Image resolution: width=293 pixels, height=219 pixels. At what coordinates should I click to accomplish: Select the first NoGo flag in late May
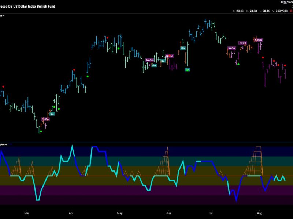pos(150,60)
